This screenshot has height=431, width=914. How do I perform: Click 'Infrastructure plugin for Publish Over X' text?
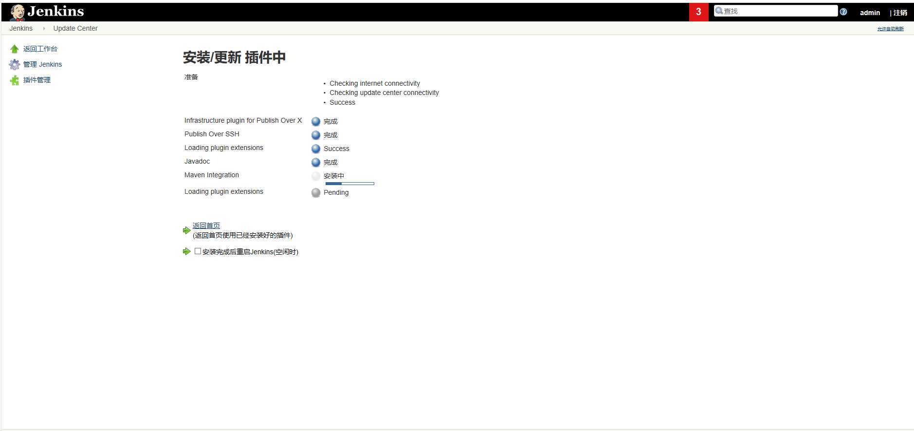pyautogui.click(x=243, y=120)
